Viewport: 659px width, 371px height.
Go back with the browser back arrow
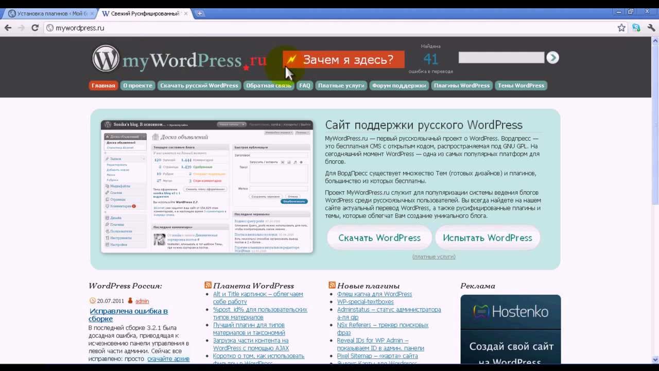[x=8, y=28]
